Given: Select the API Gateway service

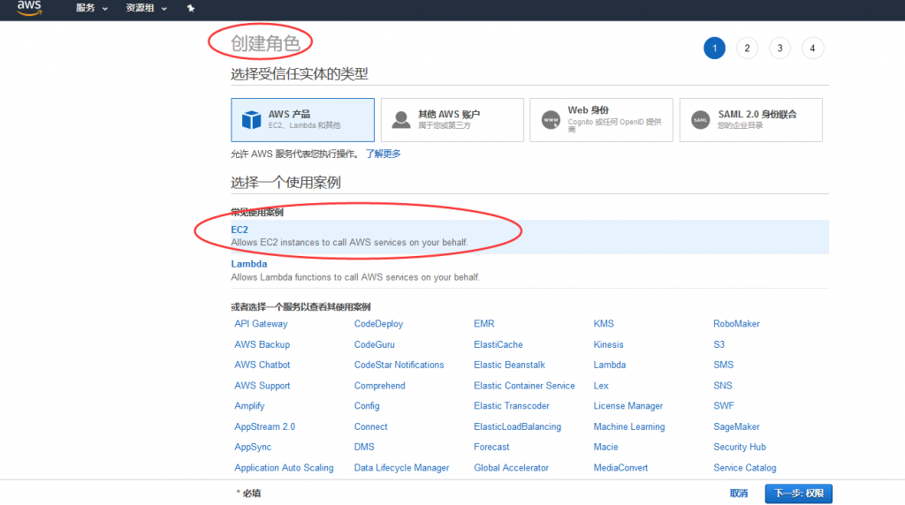Looking at the screenshot, I should (x=261, y=324).
